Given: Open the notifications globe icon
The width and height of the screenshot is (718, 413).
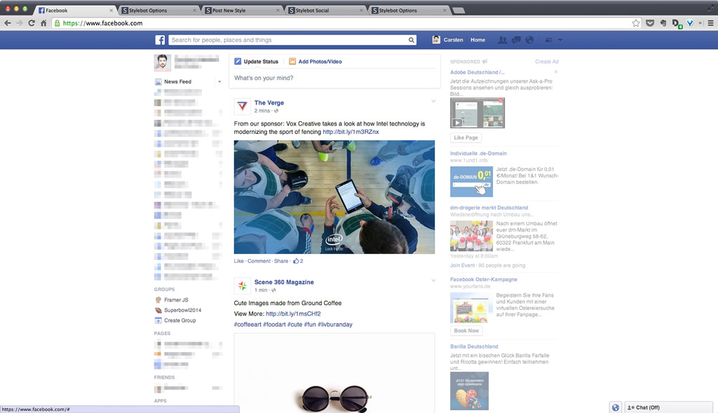Looking at the screenshot, I should click(x=529, y=40).
